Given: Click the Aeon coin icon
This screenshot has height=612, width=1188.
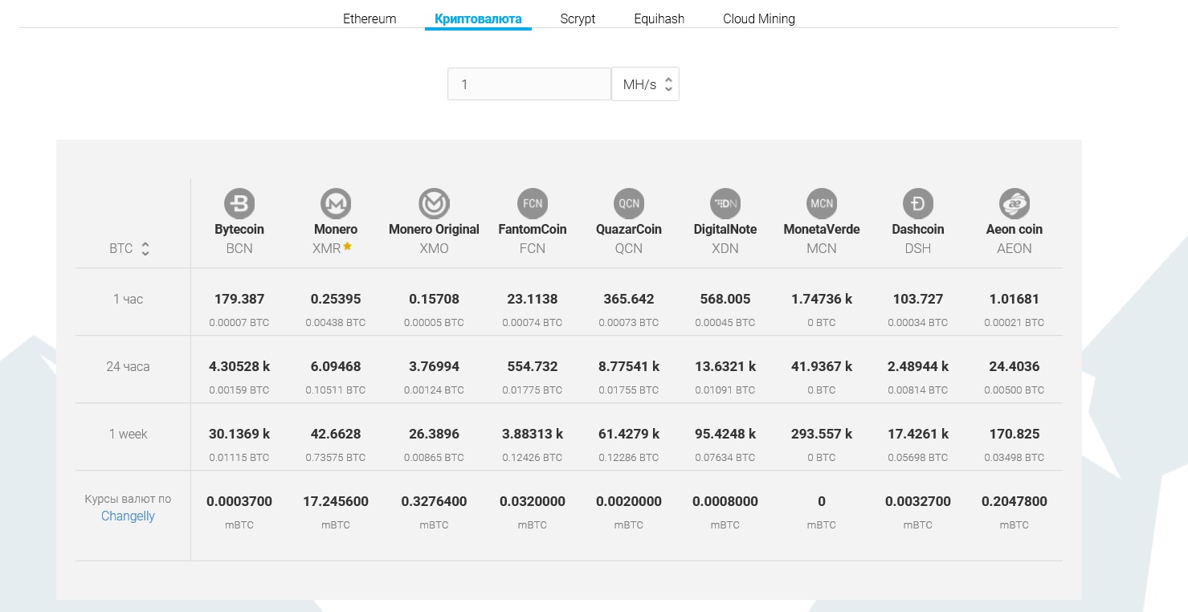Looking at the screenshot, I should pyautogui.click(x=1014, y=204).
